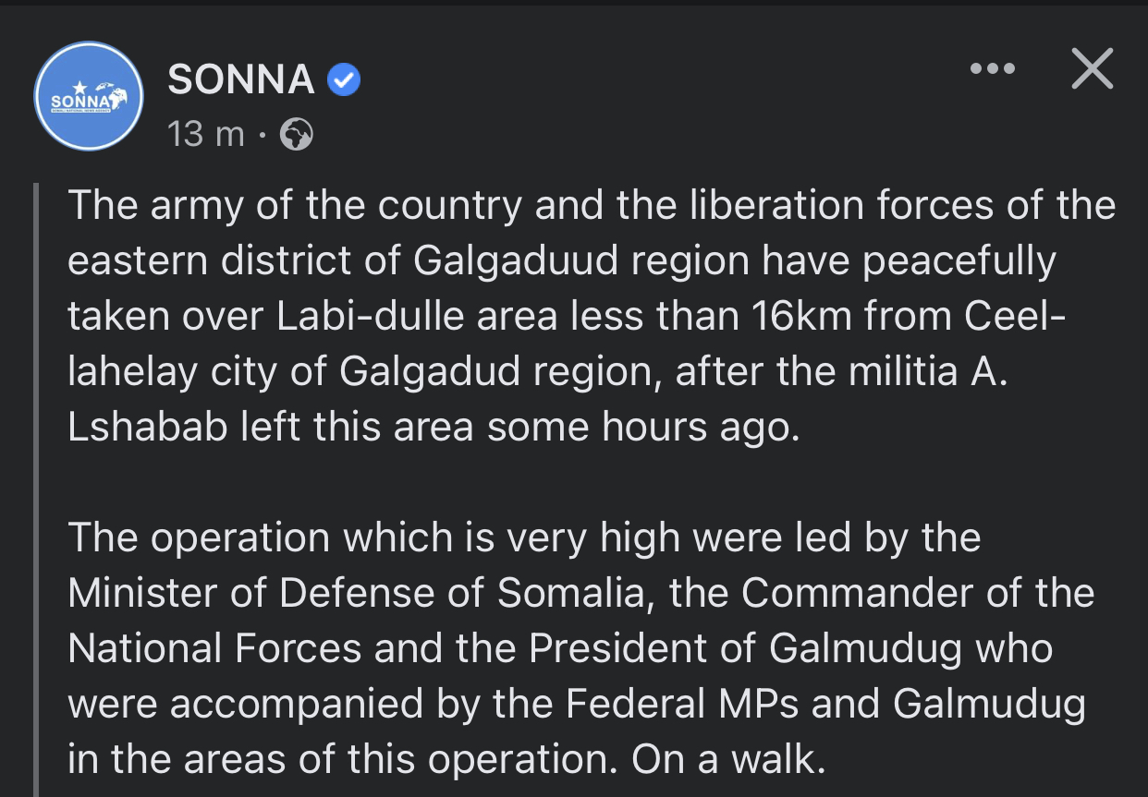Click the globe public audience icon
1148x797 pixels.
click(297, 136)
